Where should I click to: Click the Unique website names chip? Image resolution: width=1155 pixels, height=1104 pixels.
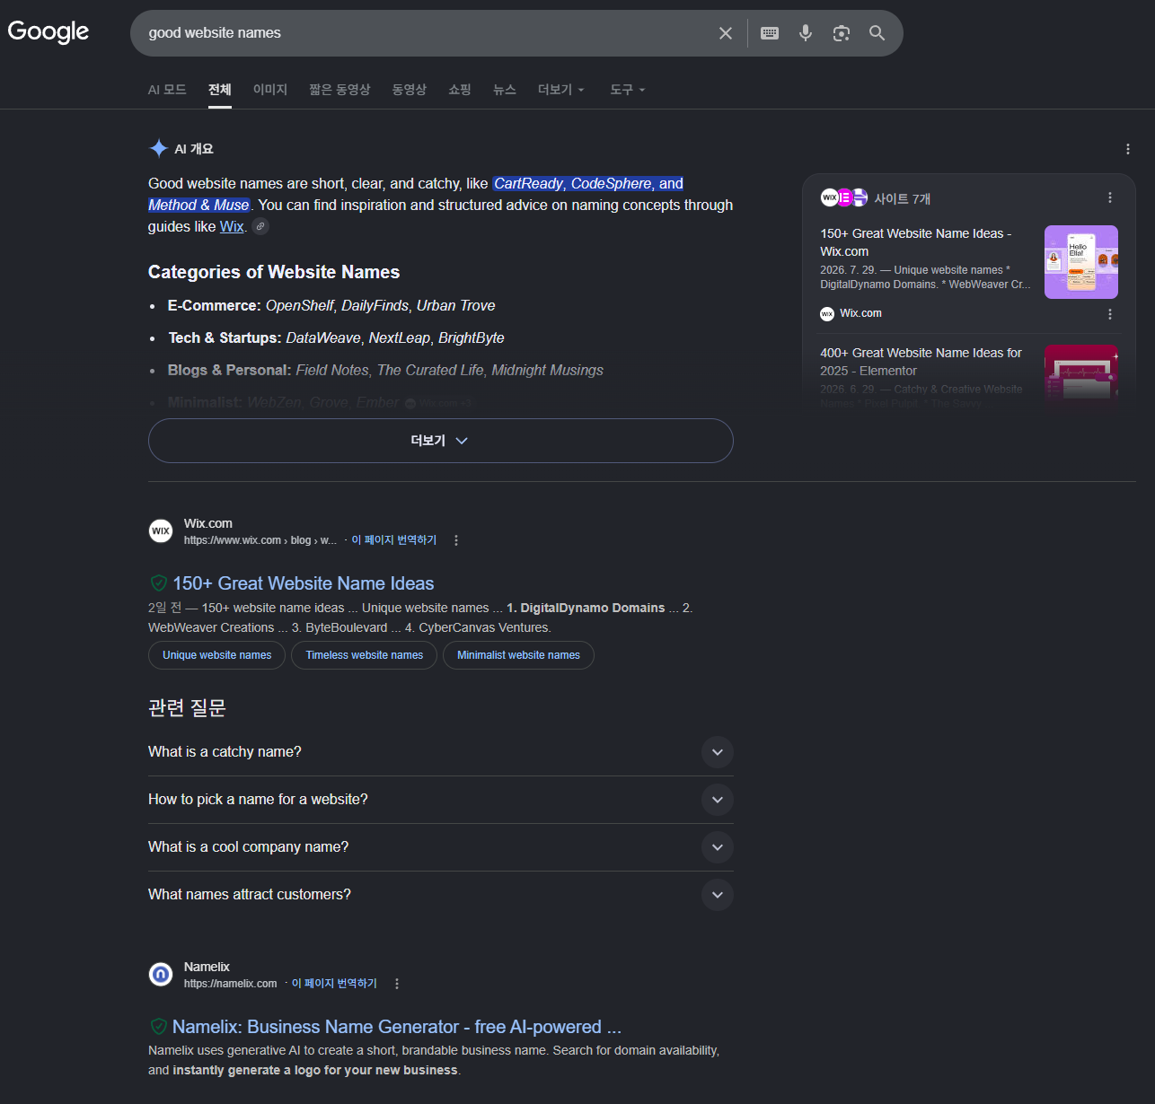(x=216, y=655)
